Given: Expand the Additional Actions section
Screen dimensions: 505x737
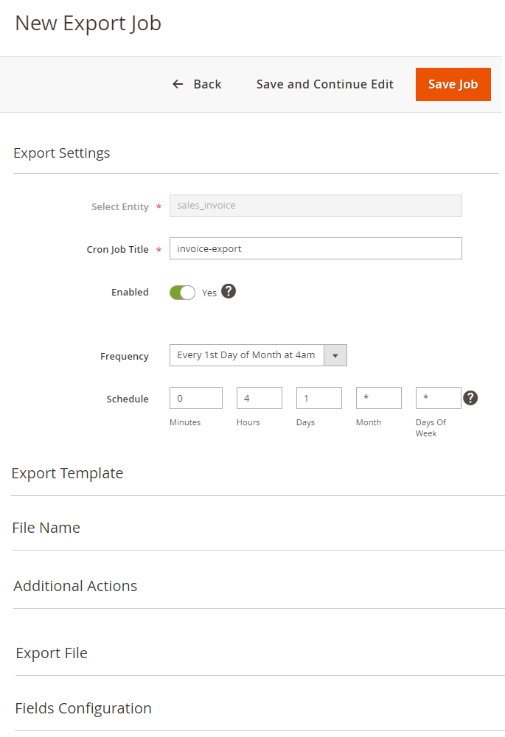Looking at the screenshot, I should (x=75, y=586).
